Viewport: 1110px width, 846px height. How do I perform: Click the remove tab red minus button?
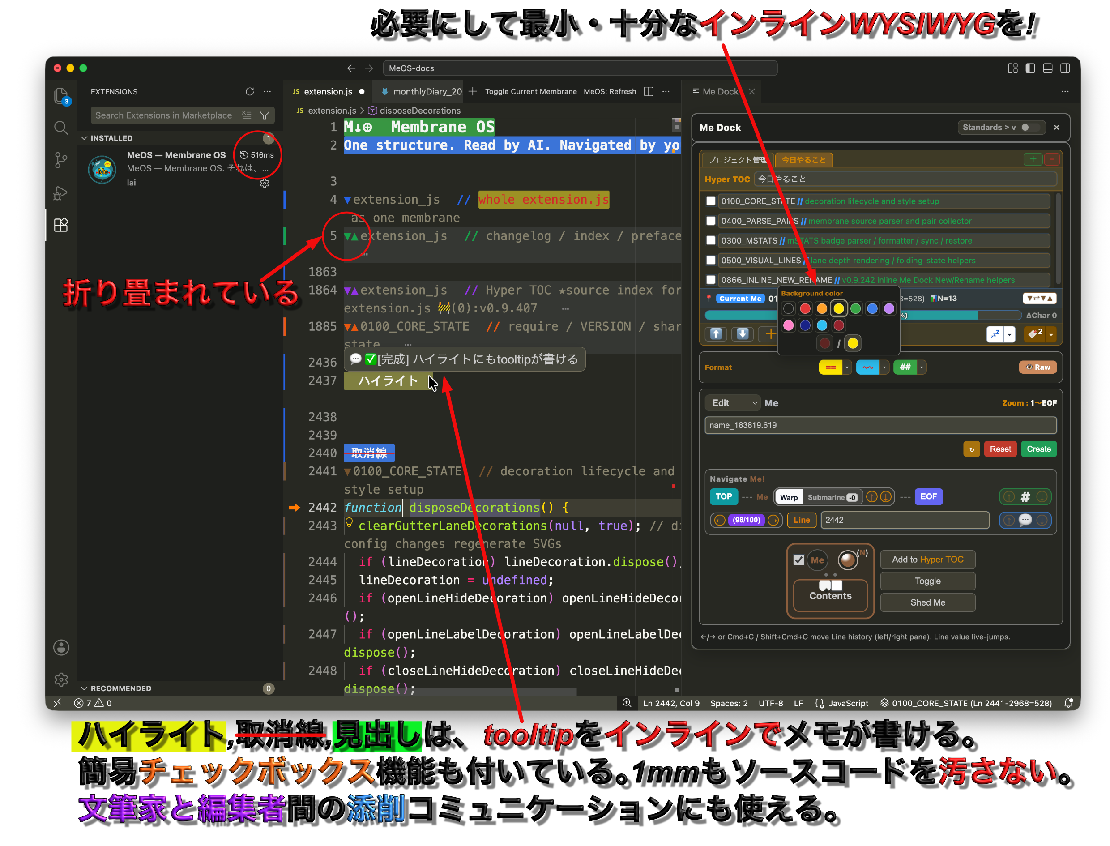coord(1051,159)
